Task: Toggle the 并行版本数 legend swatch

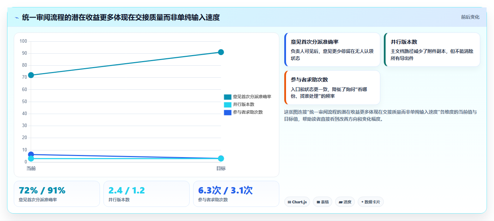Action: pos(227,104)
